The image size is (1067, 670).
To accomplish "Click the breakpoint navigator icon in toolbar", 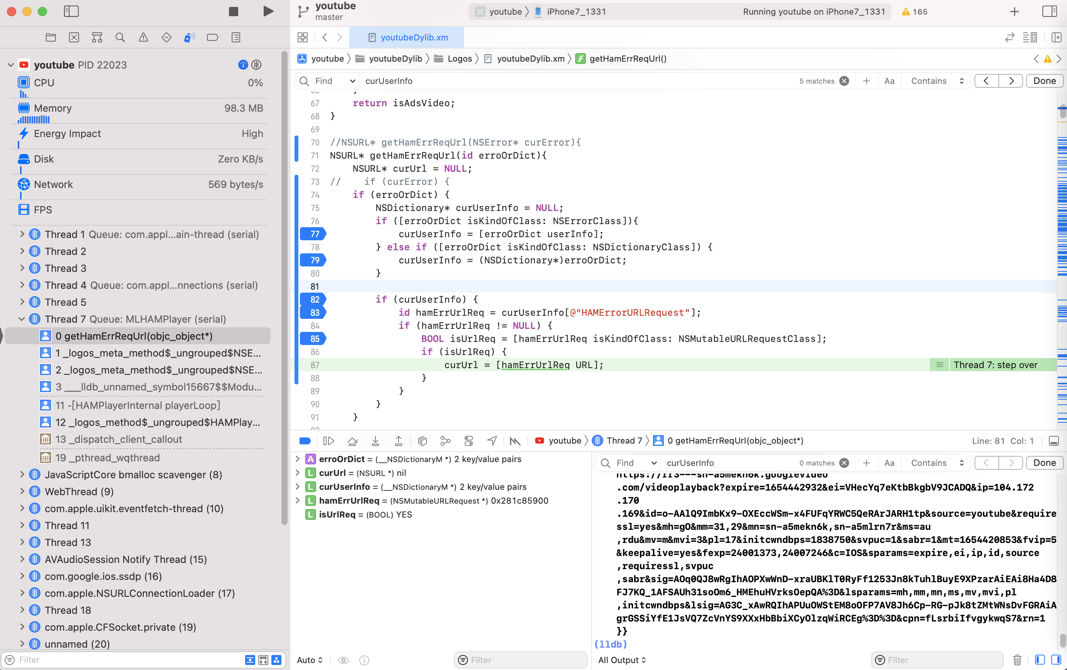I will click(166, 37).
